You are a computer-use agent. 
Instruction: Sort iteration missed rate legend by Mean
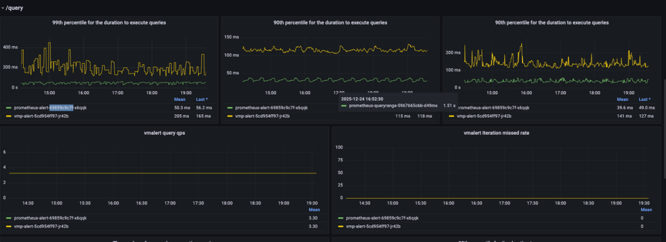(x=646, y=210)
